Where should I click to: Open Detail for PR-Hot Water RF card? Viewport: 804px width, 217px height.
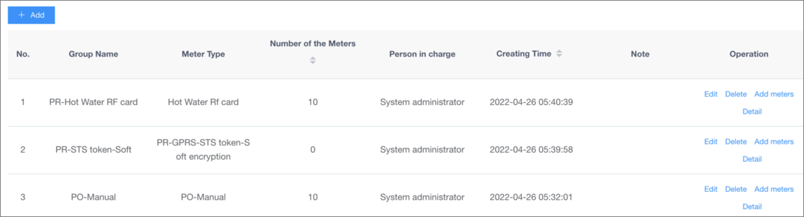(752, 111)
